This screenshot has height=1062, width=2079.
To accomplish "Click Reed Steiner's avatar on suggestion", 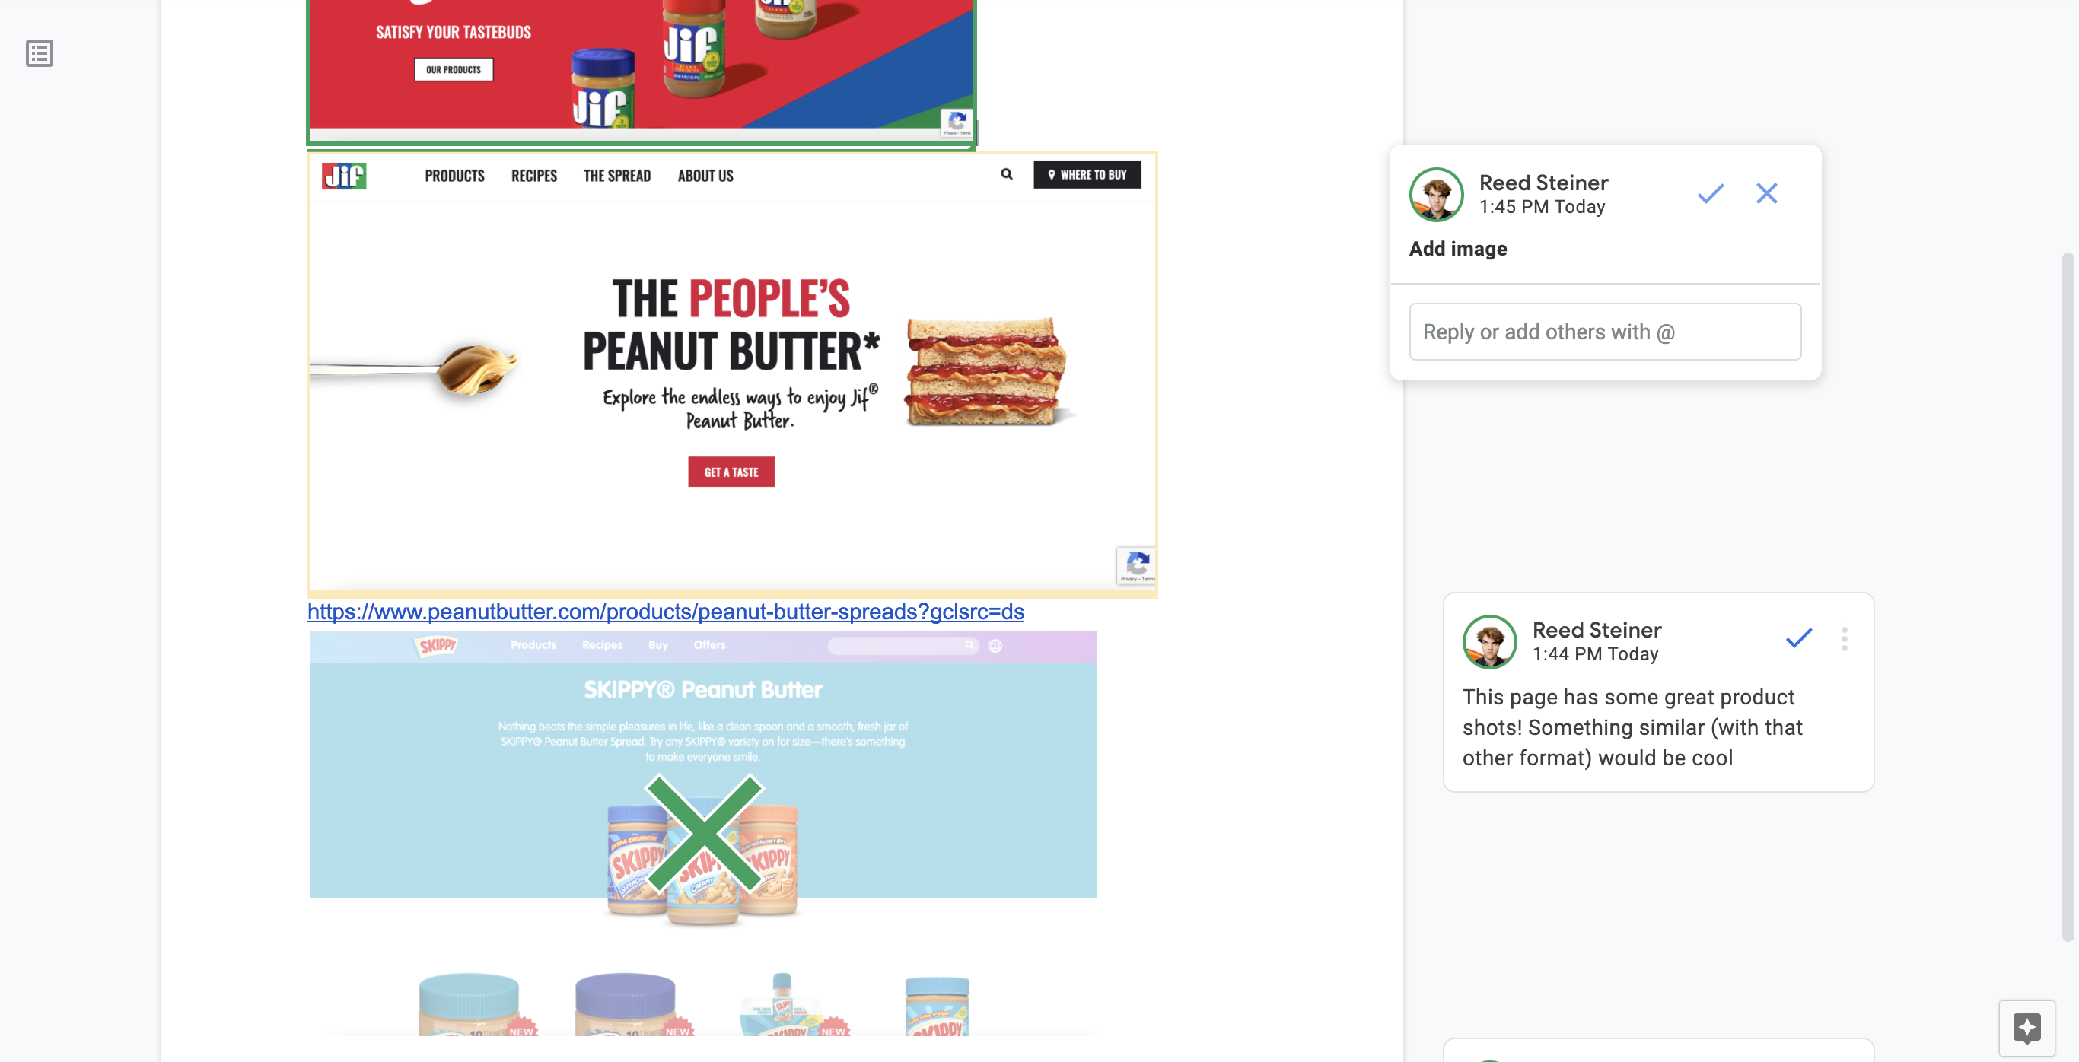I will (x=1436, y=195).
